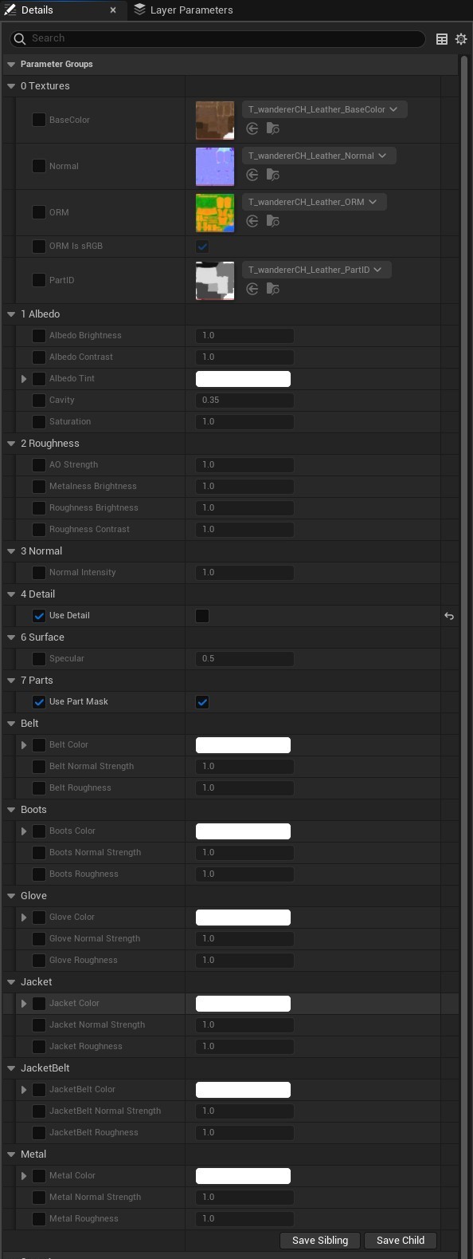The height and width of the screenshot is (1259, 473).
Task: Click Save Sibling button
Action: click(x=320, y=1241)
